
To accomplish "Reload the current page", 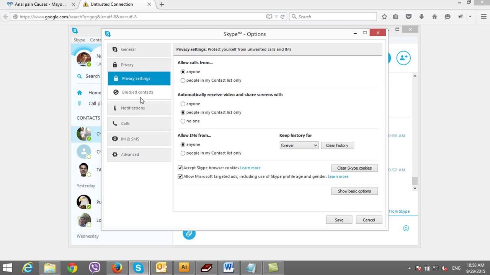I will click(283, 17).
